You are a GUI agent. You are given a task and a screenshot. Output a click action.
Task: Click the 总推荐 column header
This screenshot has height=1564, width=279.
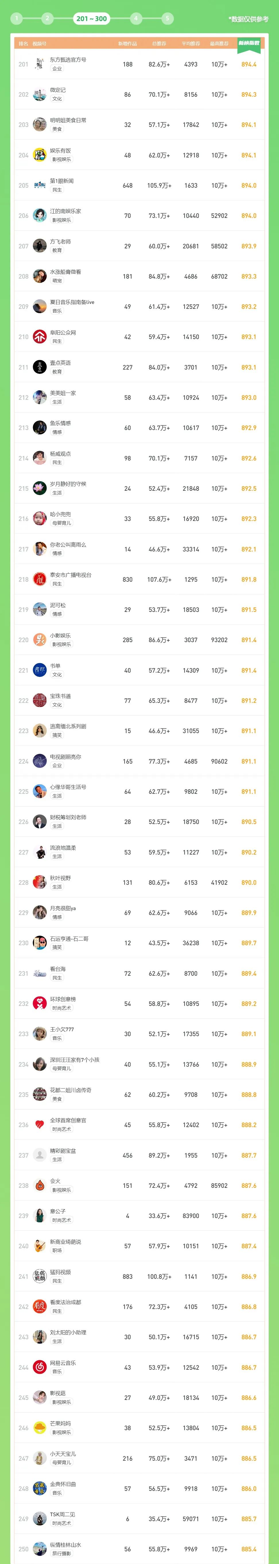159,44
